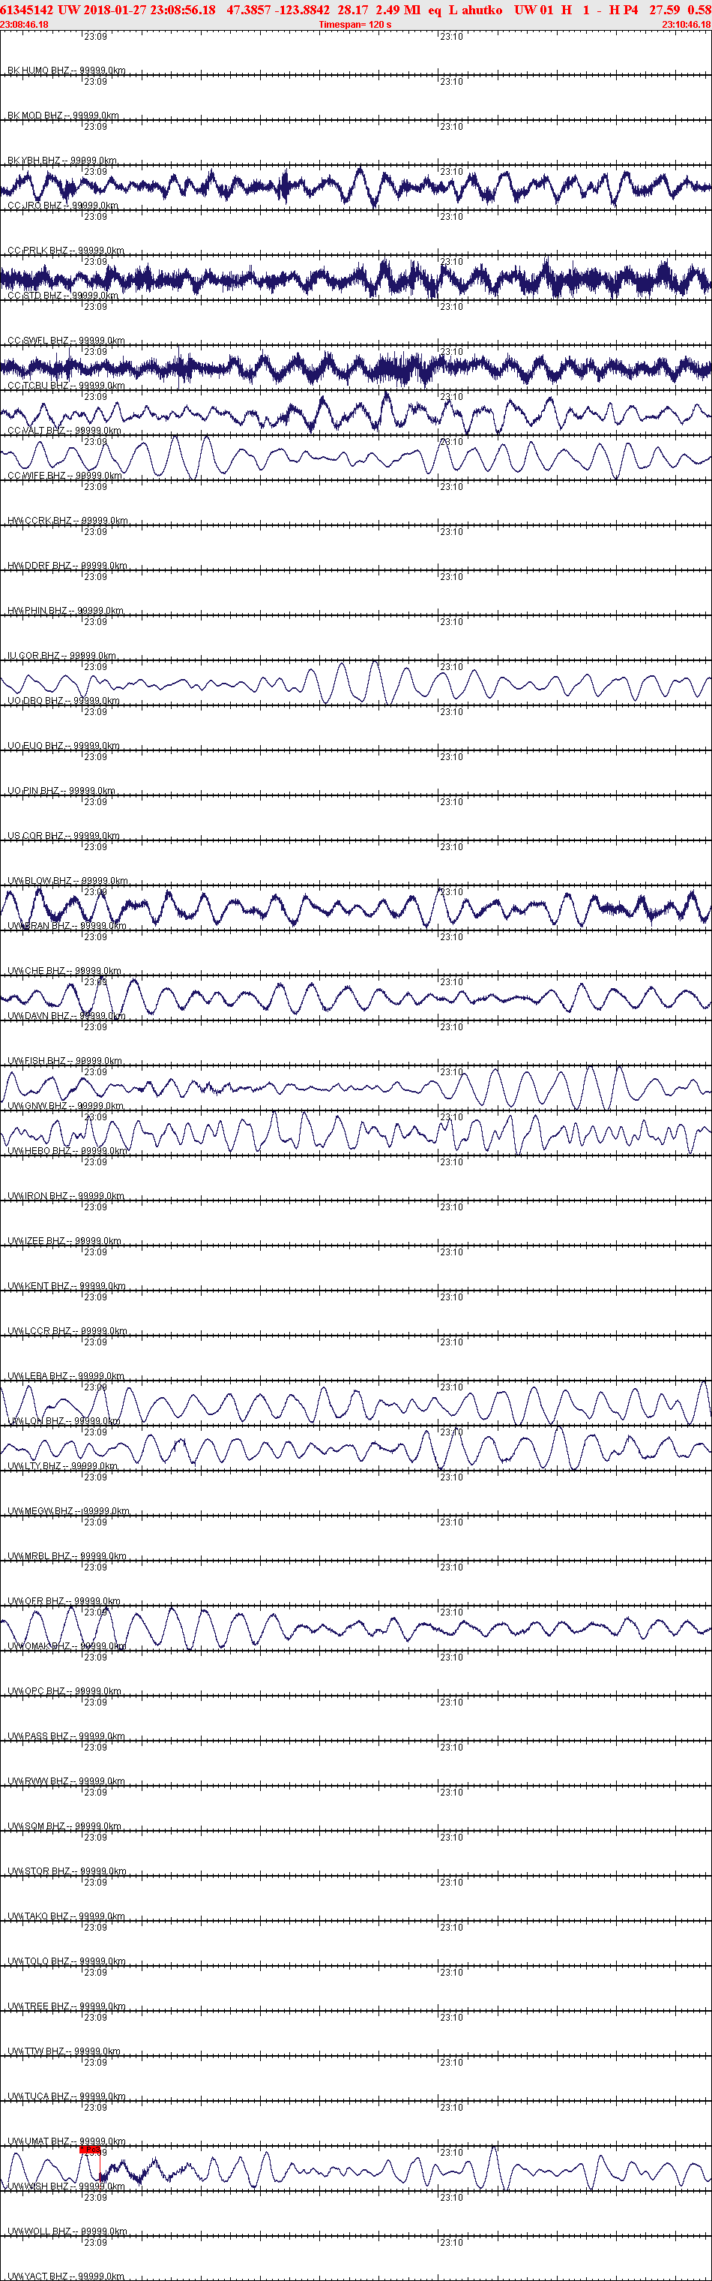Select the CC.WIFE BHZ station label
Viewport: 712px width, 2281px height.
point(64,476)
